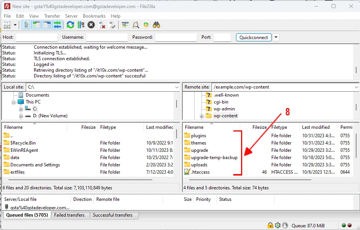
Task: Expand the wp-content remote tree folder
Action: click(x=202, y=116)
